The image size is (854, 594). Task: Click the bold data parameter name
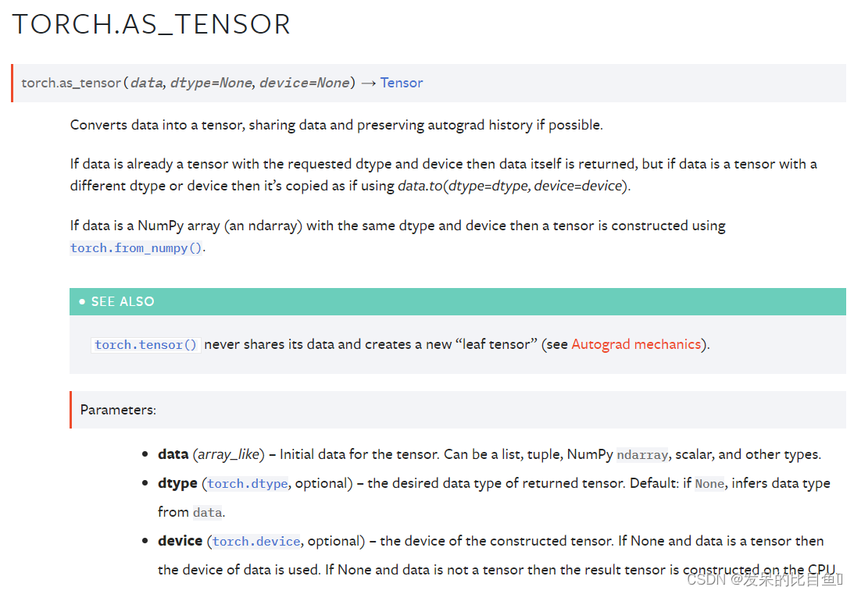173,454
